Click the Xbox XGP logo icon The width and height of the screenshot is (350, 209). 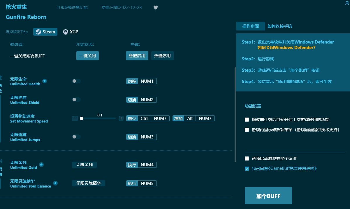pyautogui.click(x=66, y=32)
